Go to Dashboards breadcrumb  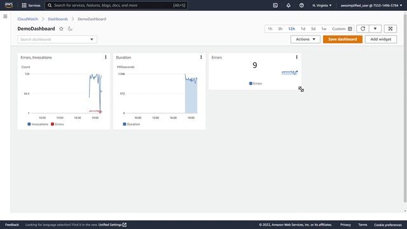point(58,19)
